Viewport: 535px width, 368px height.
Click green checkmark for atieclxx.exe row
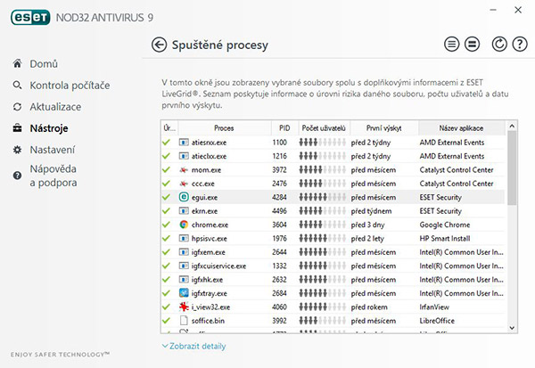click(166, 156)
